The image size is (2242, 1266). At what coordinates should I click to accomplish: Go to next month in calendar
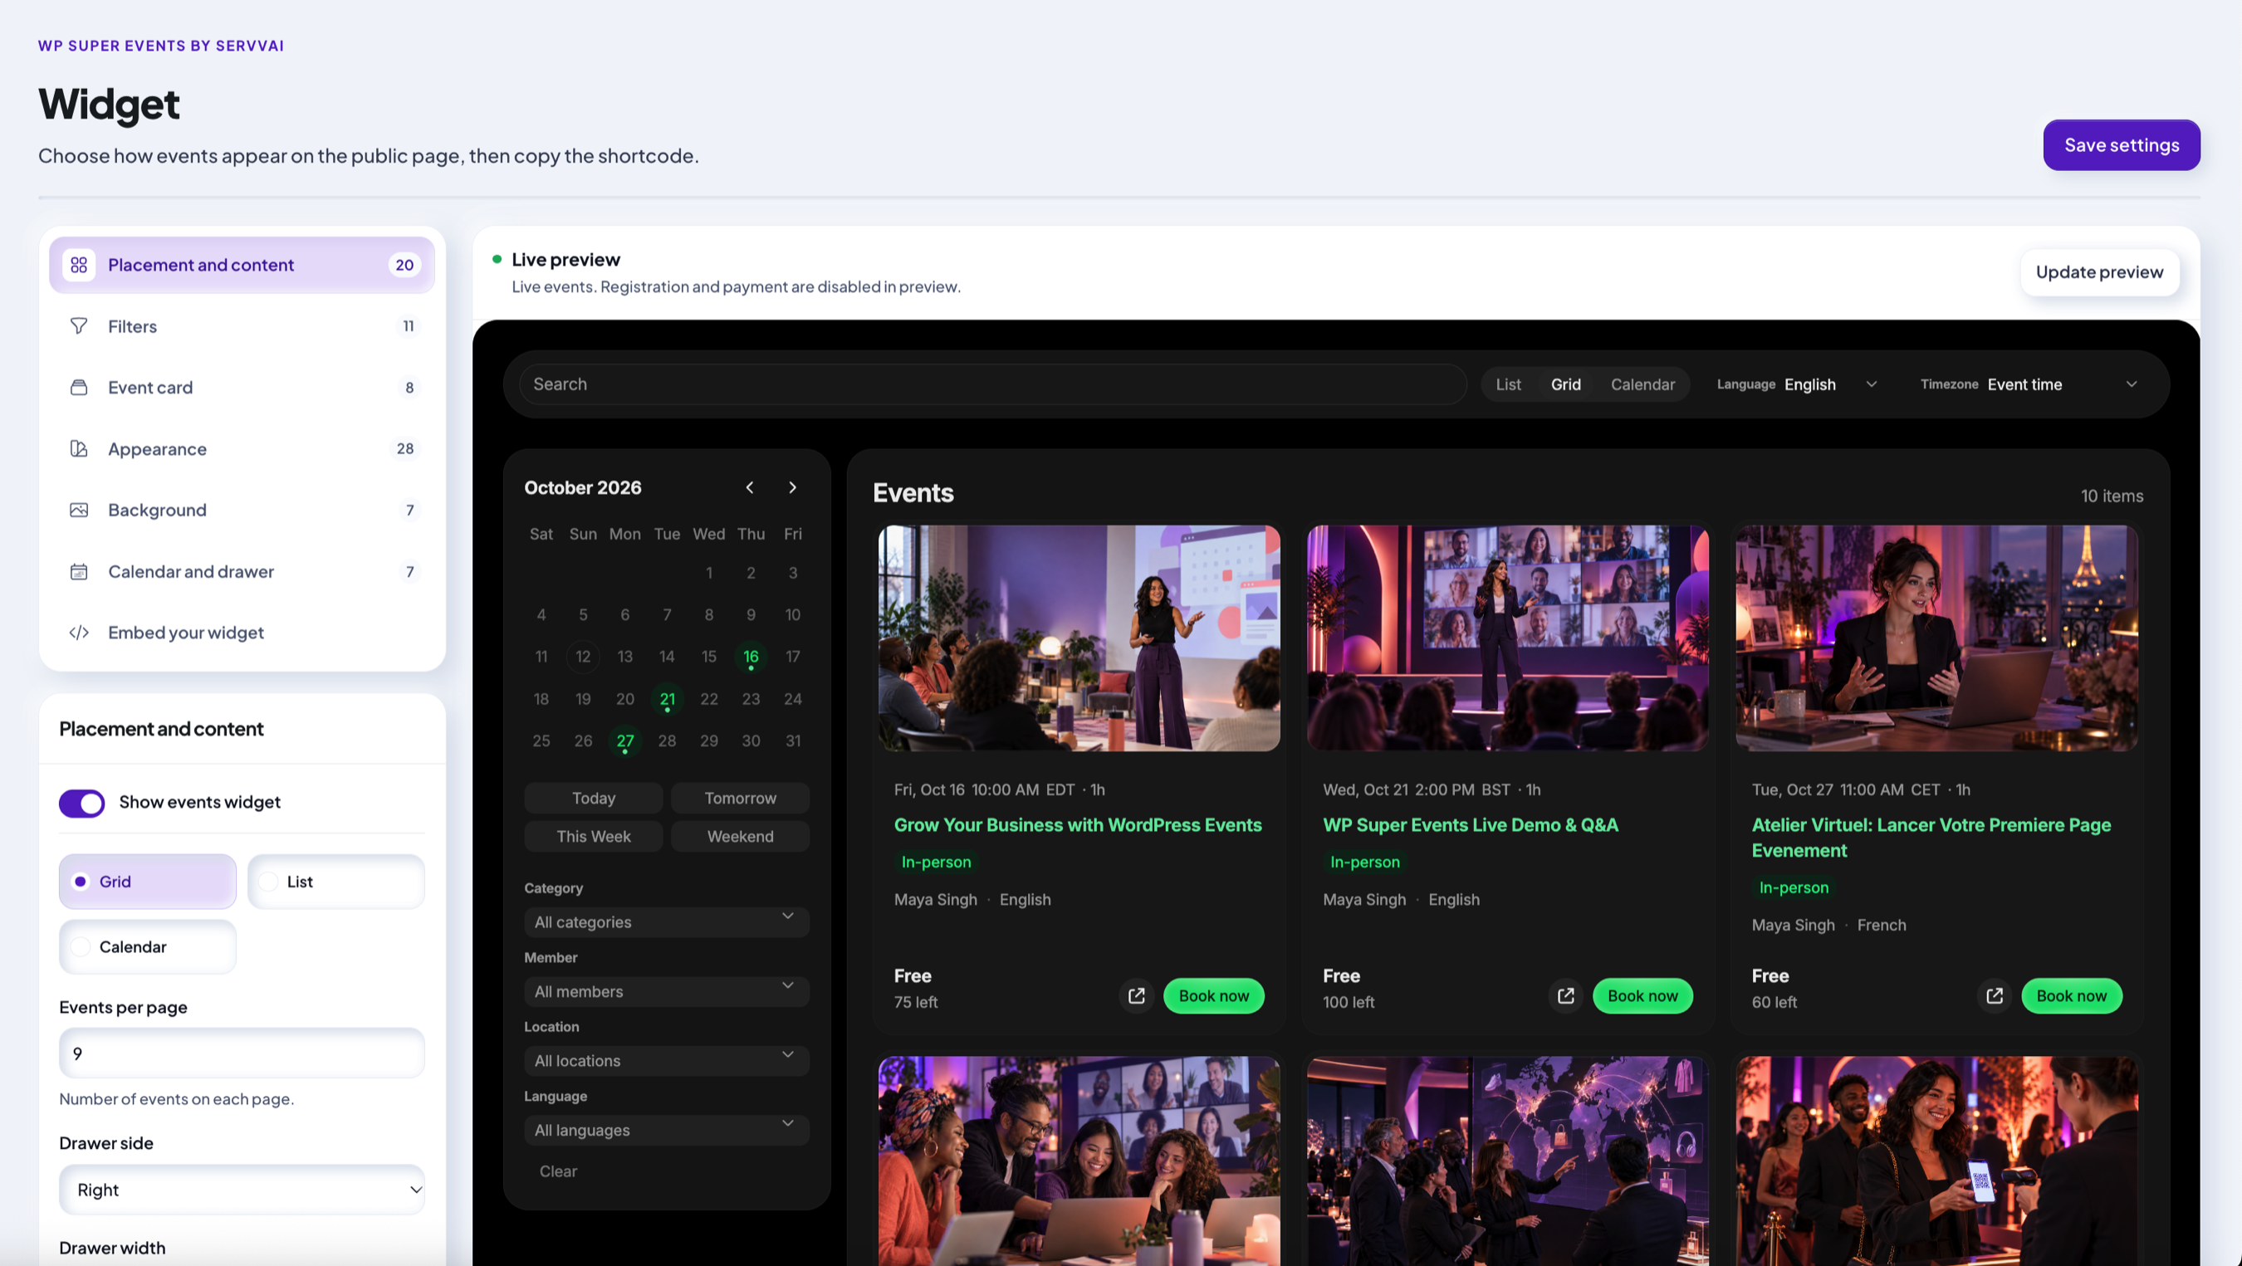(x=792, y=487)
